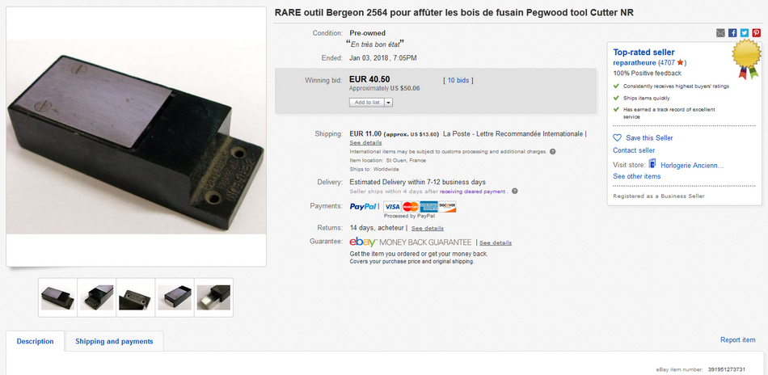The width and height of the screenshot is (768, 375).
Task: Share listing via email envelope icon
Action: tap(720, 33)
